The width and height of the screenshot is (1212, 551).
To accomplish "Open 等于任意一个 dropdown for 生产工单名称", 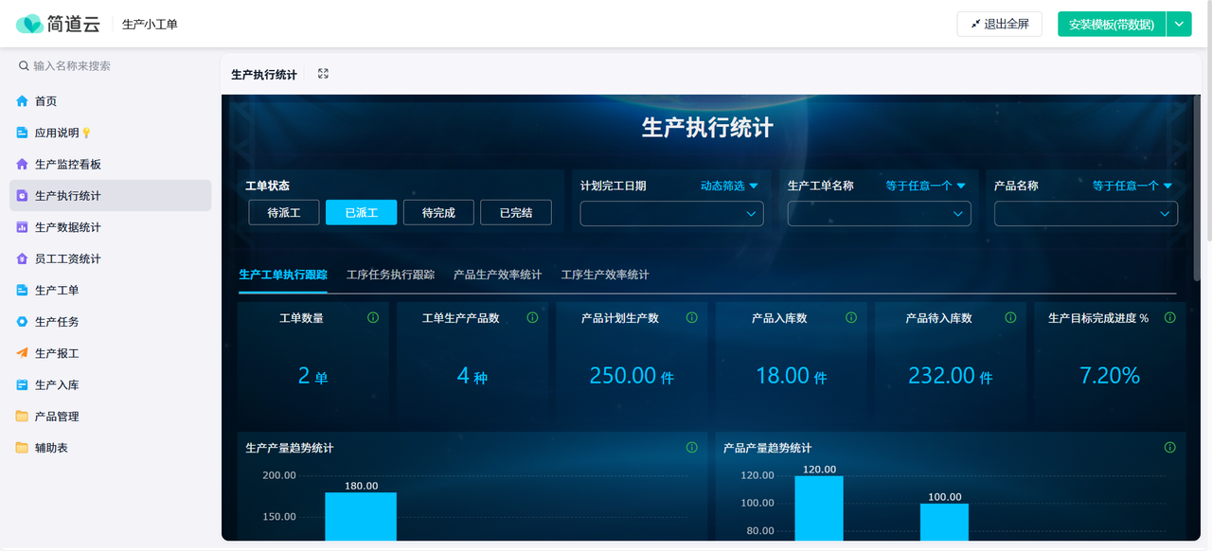I will [x=925, y=187].
